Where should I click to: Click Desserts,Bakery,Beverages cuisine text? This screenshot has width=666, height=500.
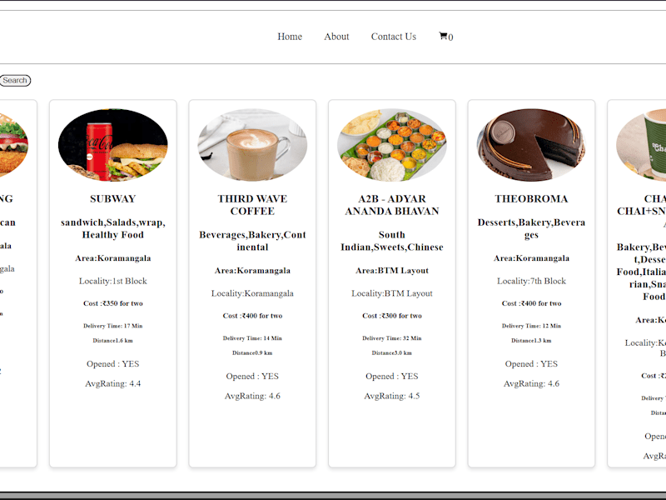click(x=531, y=228)
